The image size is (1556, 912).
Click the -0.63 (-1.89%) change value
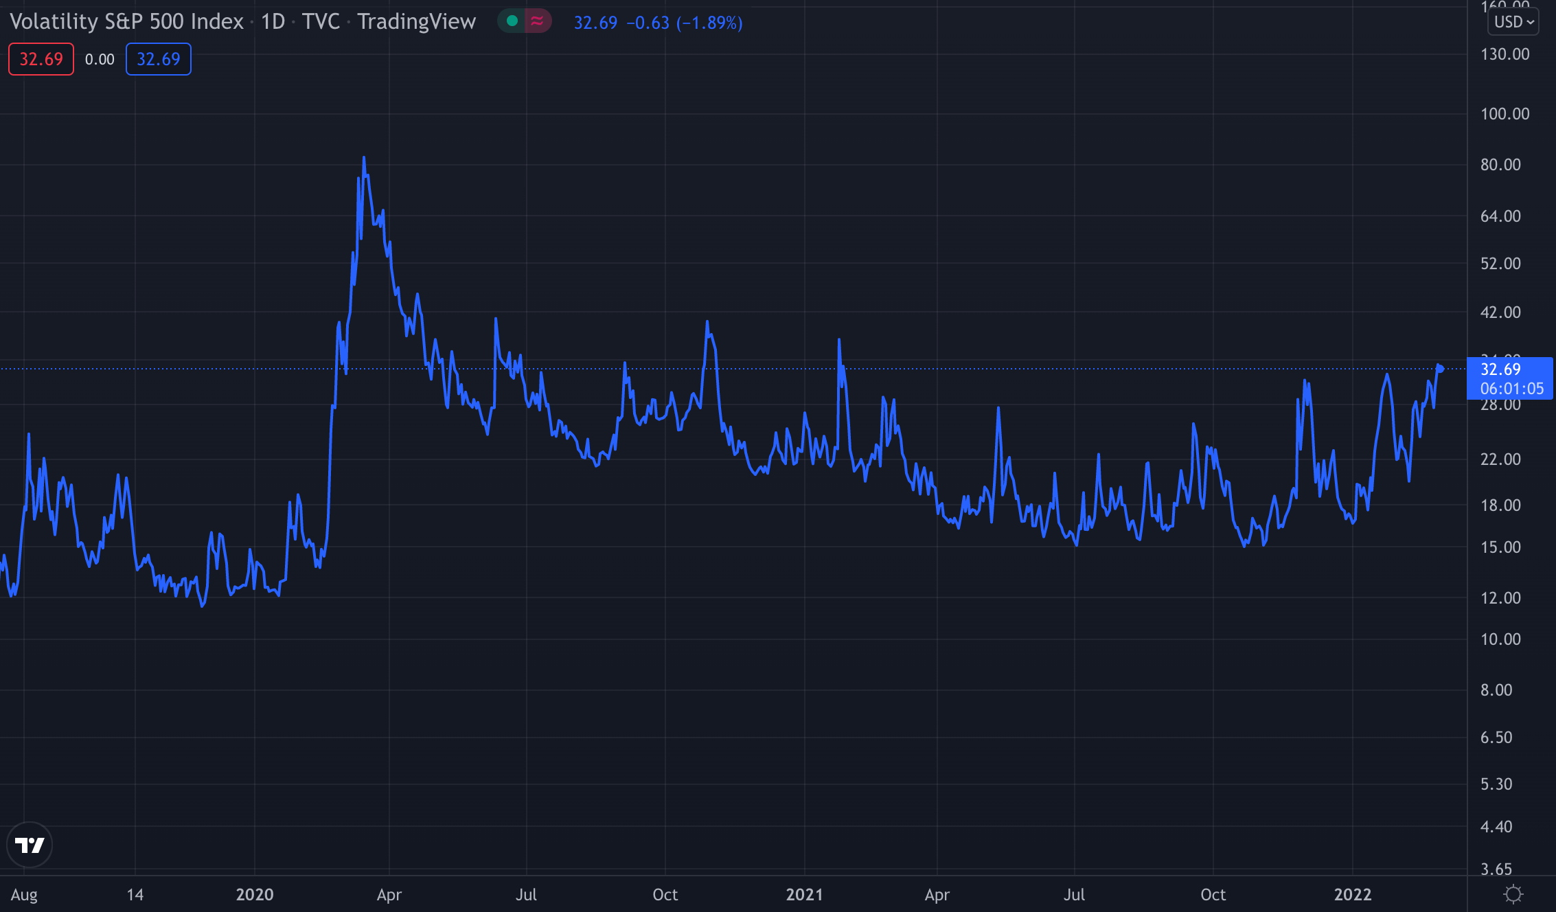point(684,23)
